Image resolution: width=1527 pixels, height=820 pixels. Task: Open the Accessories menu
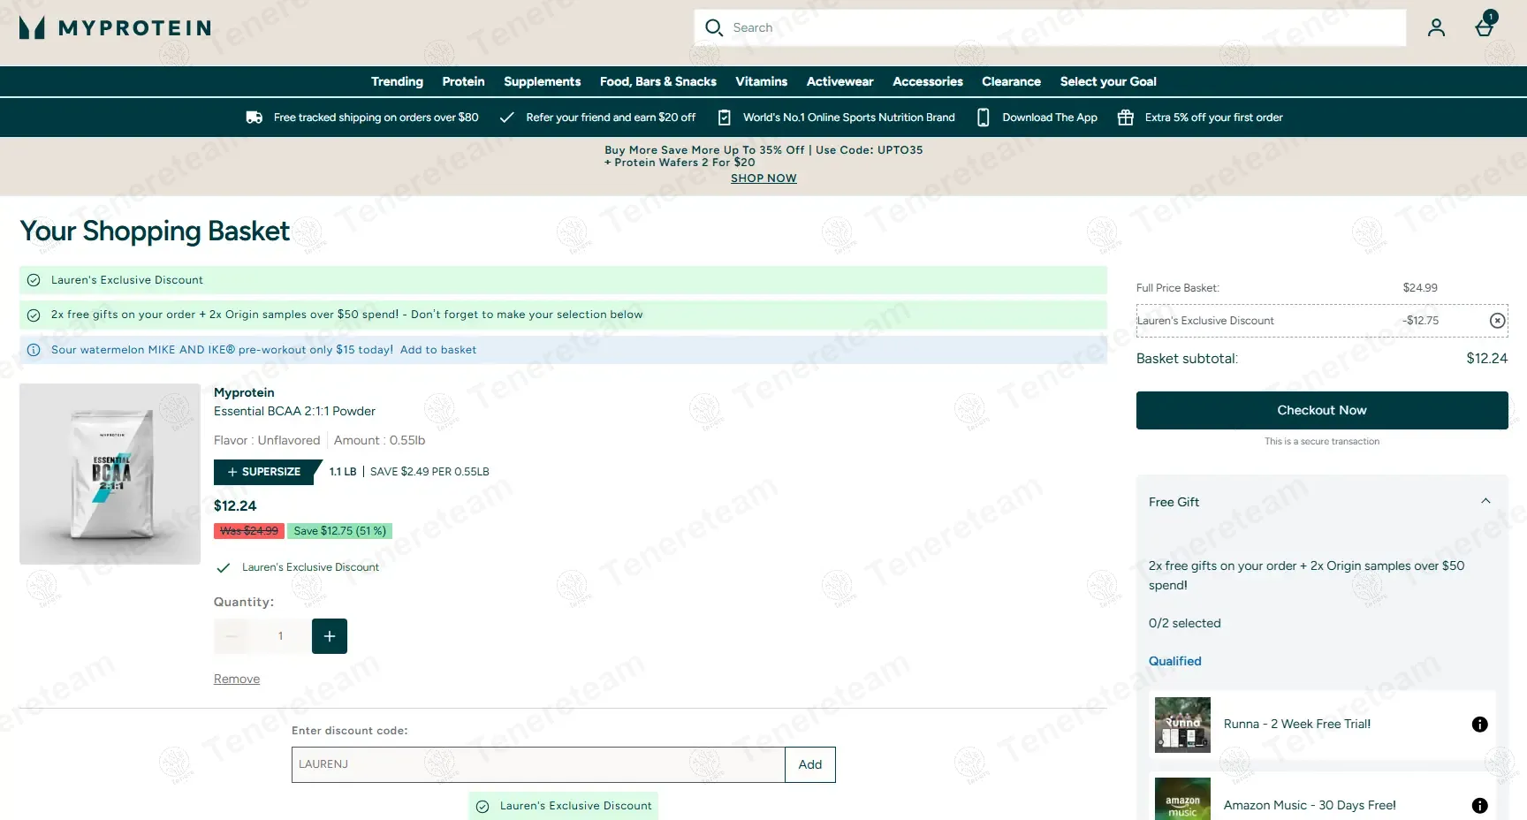pos(928,81)
